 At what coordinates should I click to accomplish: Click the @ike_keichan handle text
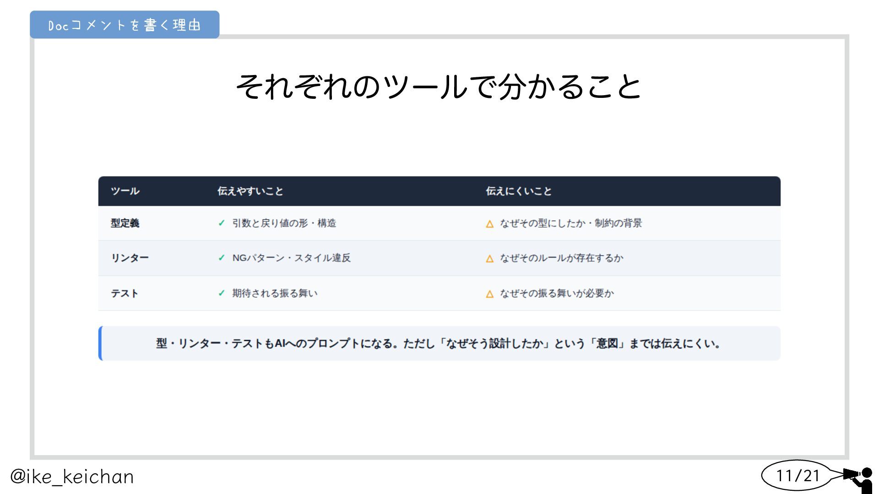(x=72, y=477)
